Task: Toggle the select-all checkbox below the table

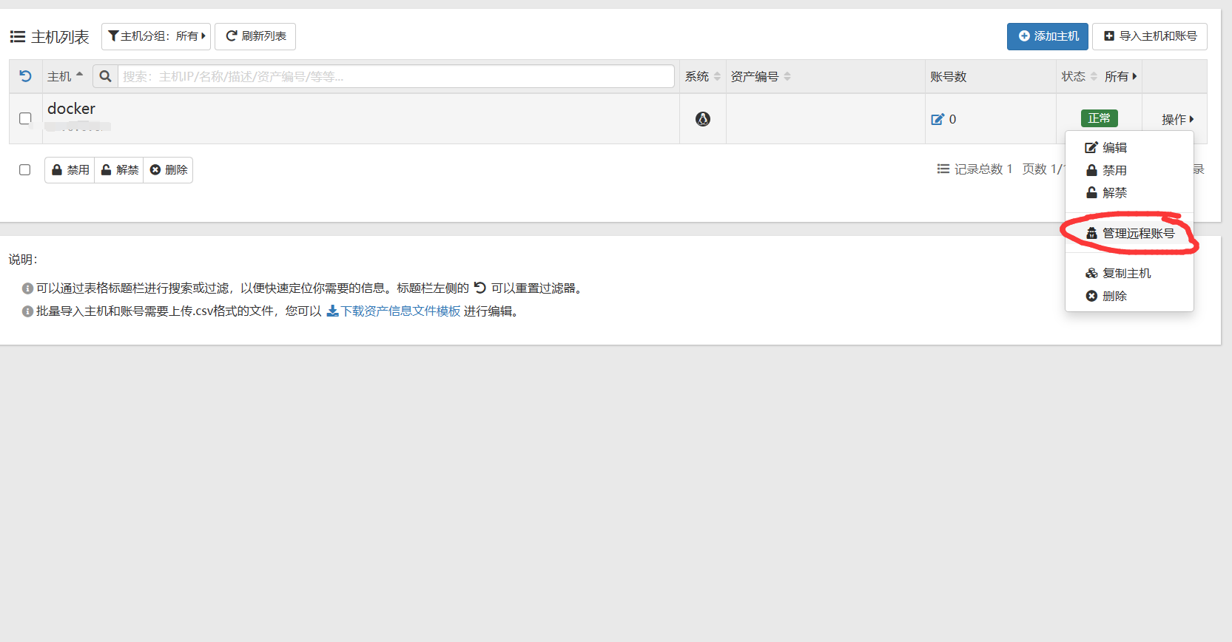Action: (x=24, y=169)
